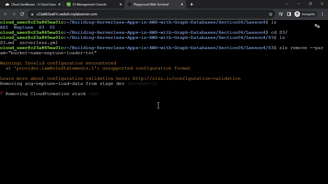328x184 pixels.
Task: Close the Playground Web Terminal tab
Action: 182,4
